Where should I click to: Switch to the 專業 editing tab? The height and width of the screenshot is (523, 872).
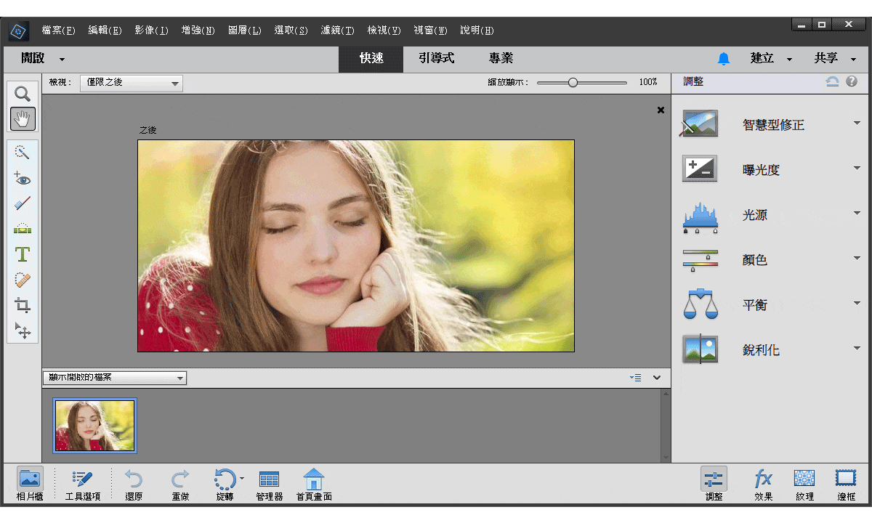tap(501, 59)
